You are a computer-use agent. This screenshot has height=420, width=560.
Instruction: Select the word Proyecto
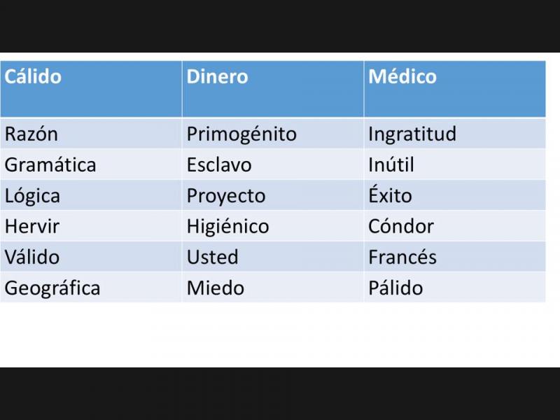click(x=226, y=196)
